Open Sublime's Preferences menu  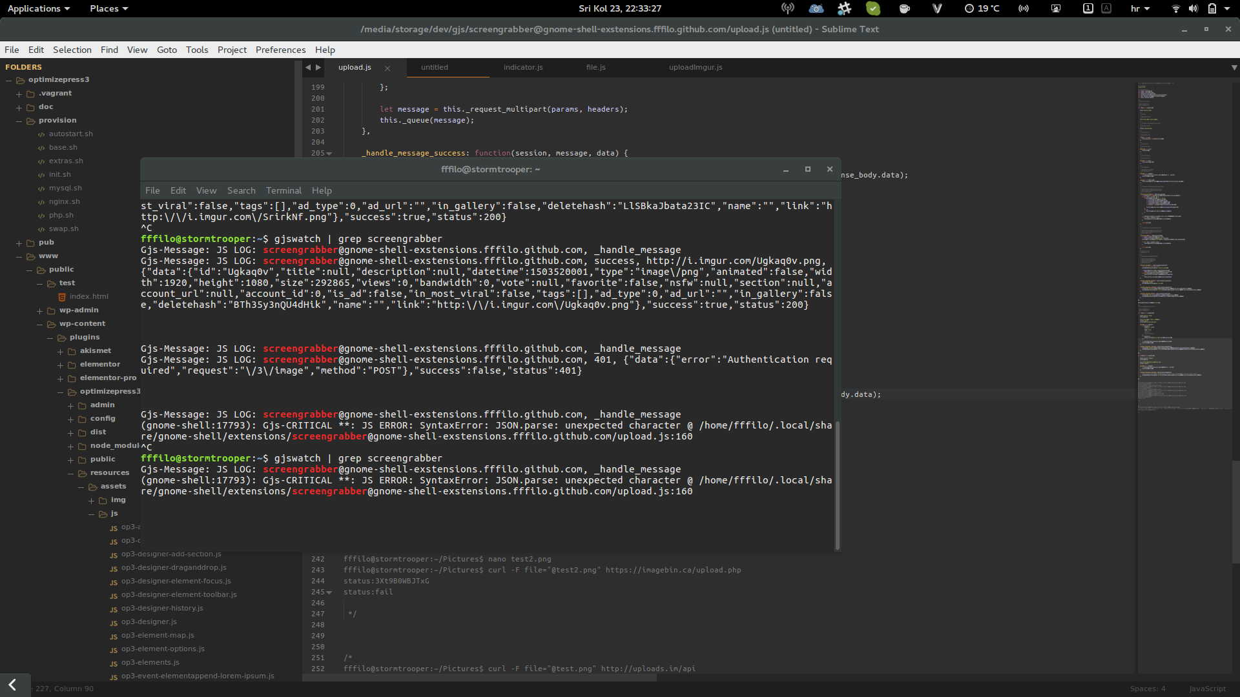(x=280, y=50)
